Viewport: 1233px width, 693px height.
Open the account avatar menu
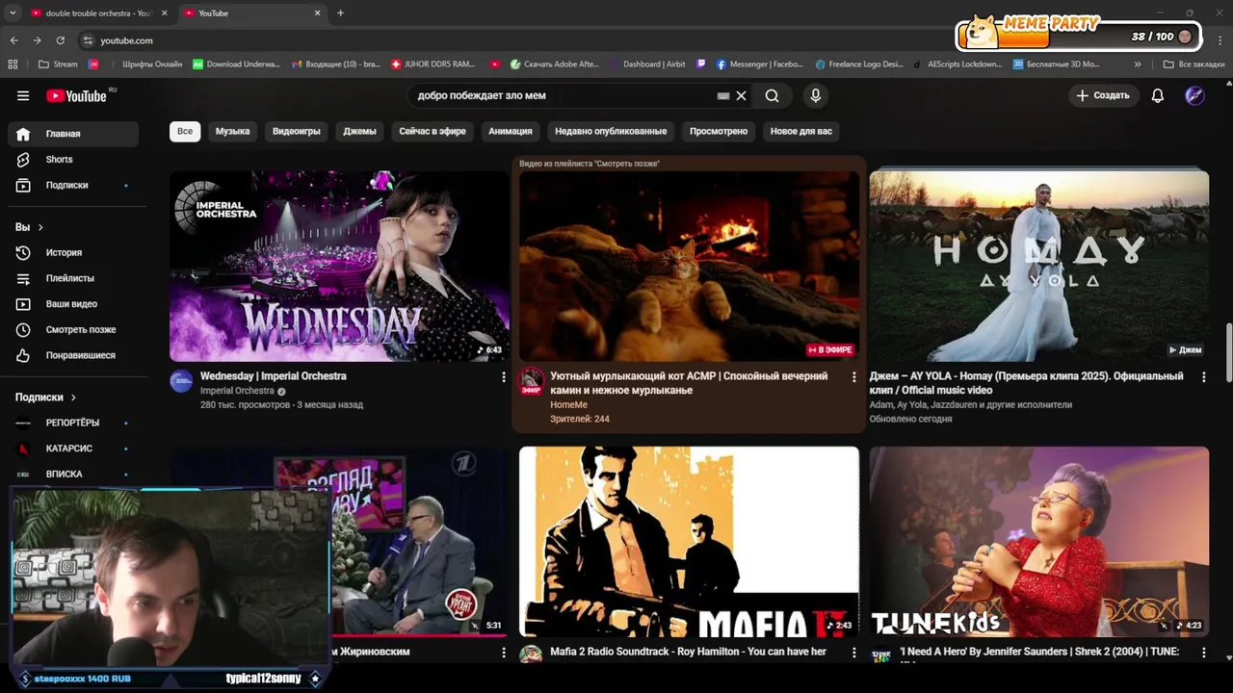coord(1194,95)
